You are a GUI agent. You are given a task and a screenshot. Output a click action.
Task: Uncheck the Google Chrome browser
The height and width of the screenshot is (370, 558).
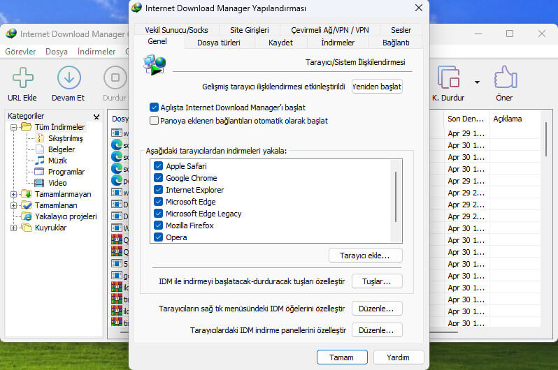(x=158, y=178)
